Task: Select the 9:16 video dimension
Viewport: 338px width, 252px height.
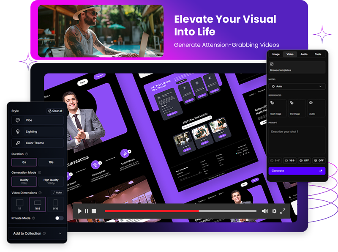Action: pos(55,205)
